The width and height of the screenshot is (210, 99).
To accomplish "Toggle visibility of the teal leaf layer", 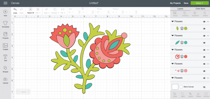I will [x=204, y=43].
